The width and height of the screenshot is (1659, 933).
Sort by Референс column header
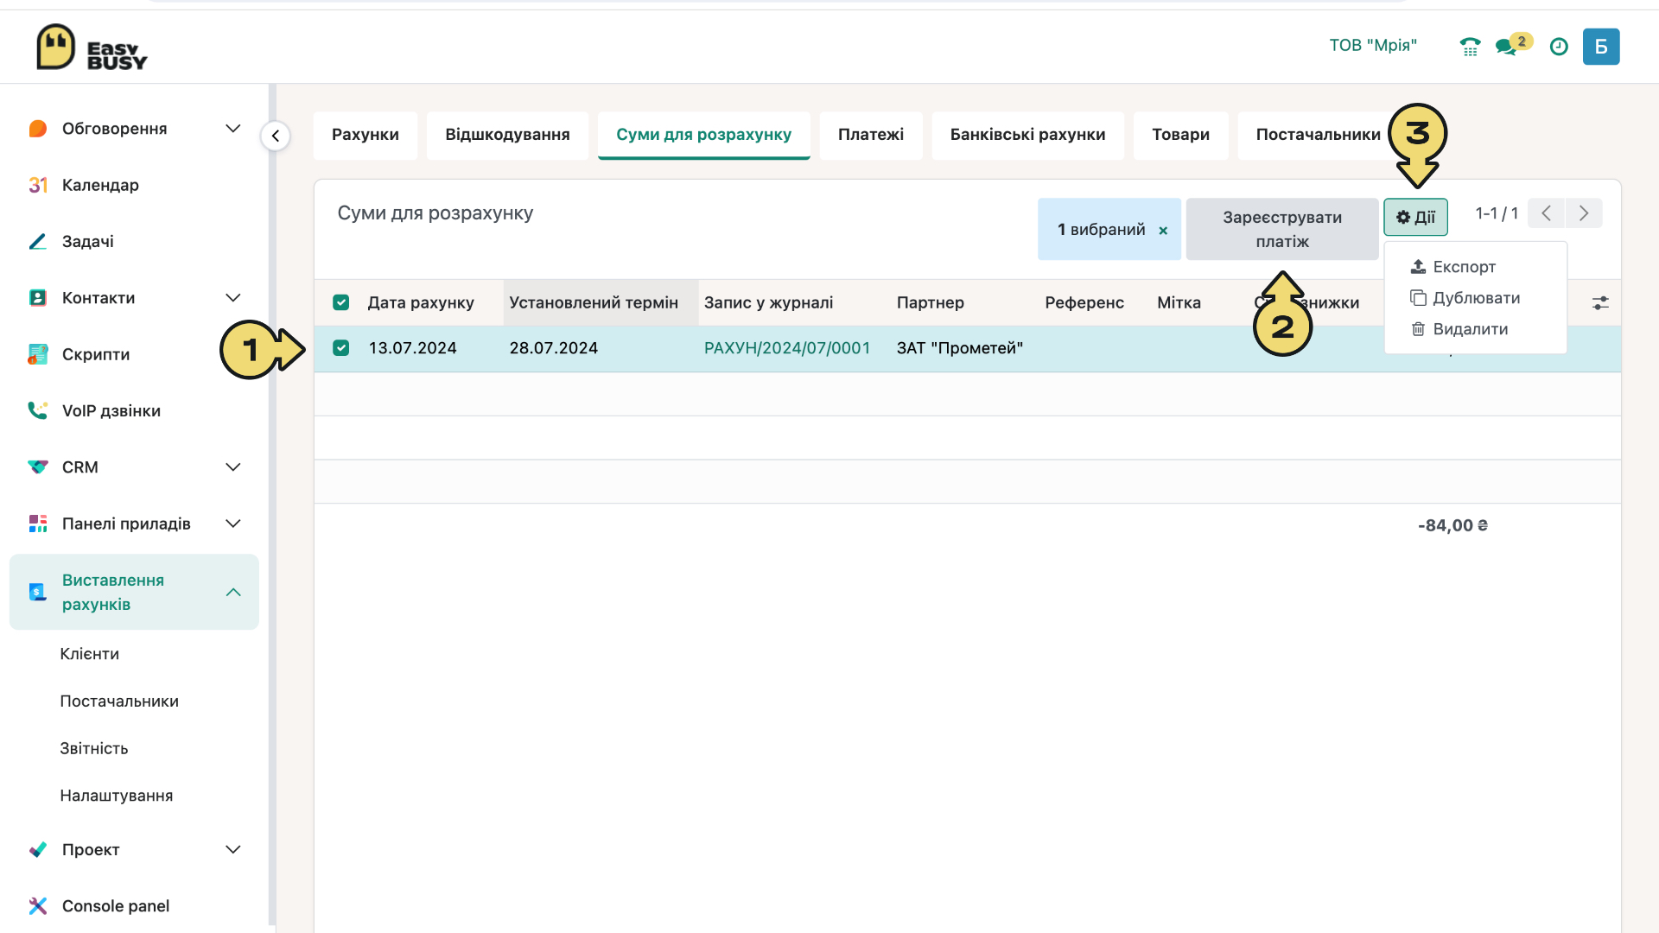click(1084, 302)
